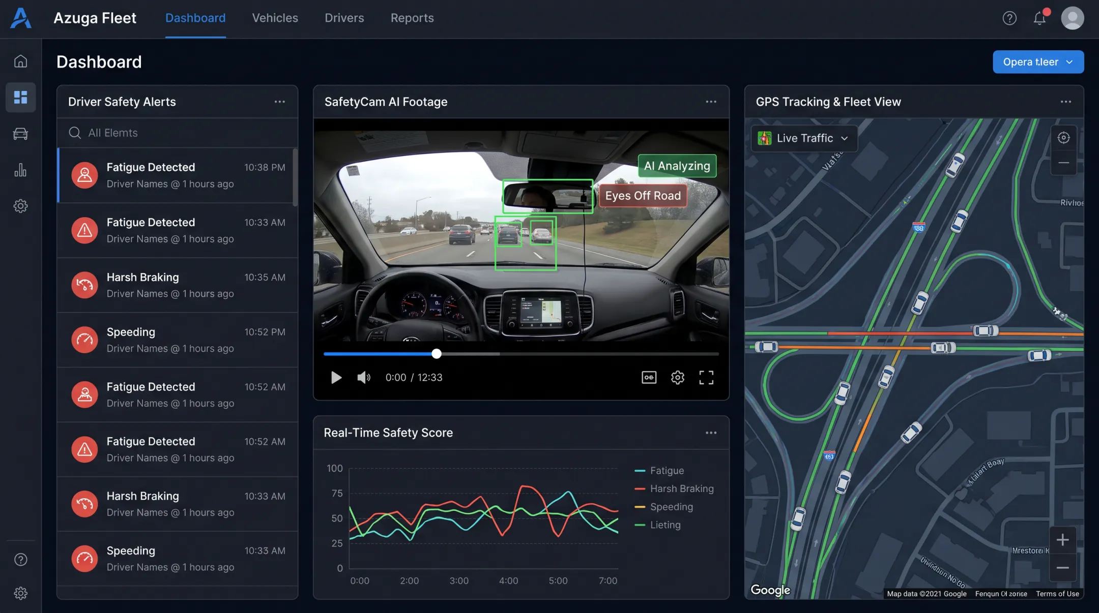Viewport: 1099px width, 613px height.
Task: Switch to the Dashboard tab
Action: coord(195,18)
